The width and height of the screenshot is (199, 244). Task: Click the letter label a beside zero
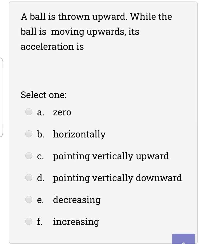(x=40, y=112)
